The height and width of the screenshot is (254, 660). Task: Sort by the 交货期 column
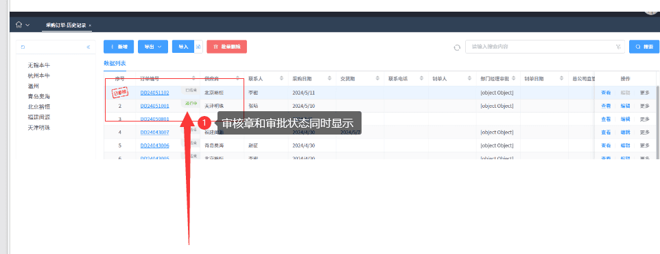coord(377,78)
